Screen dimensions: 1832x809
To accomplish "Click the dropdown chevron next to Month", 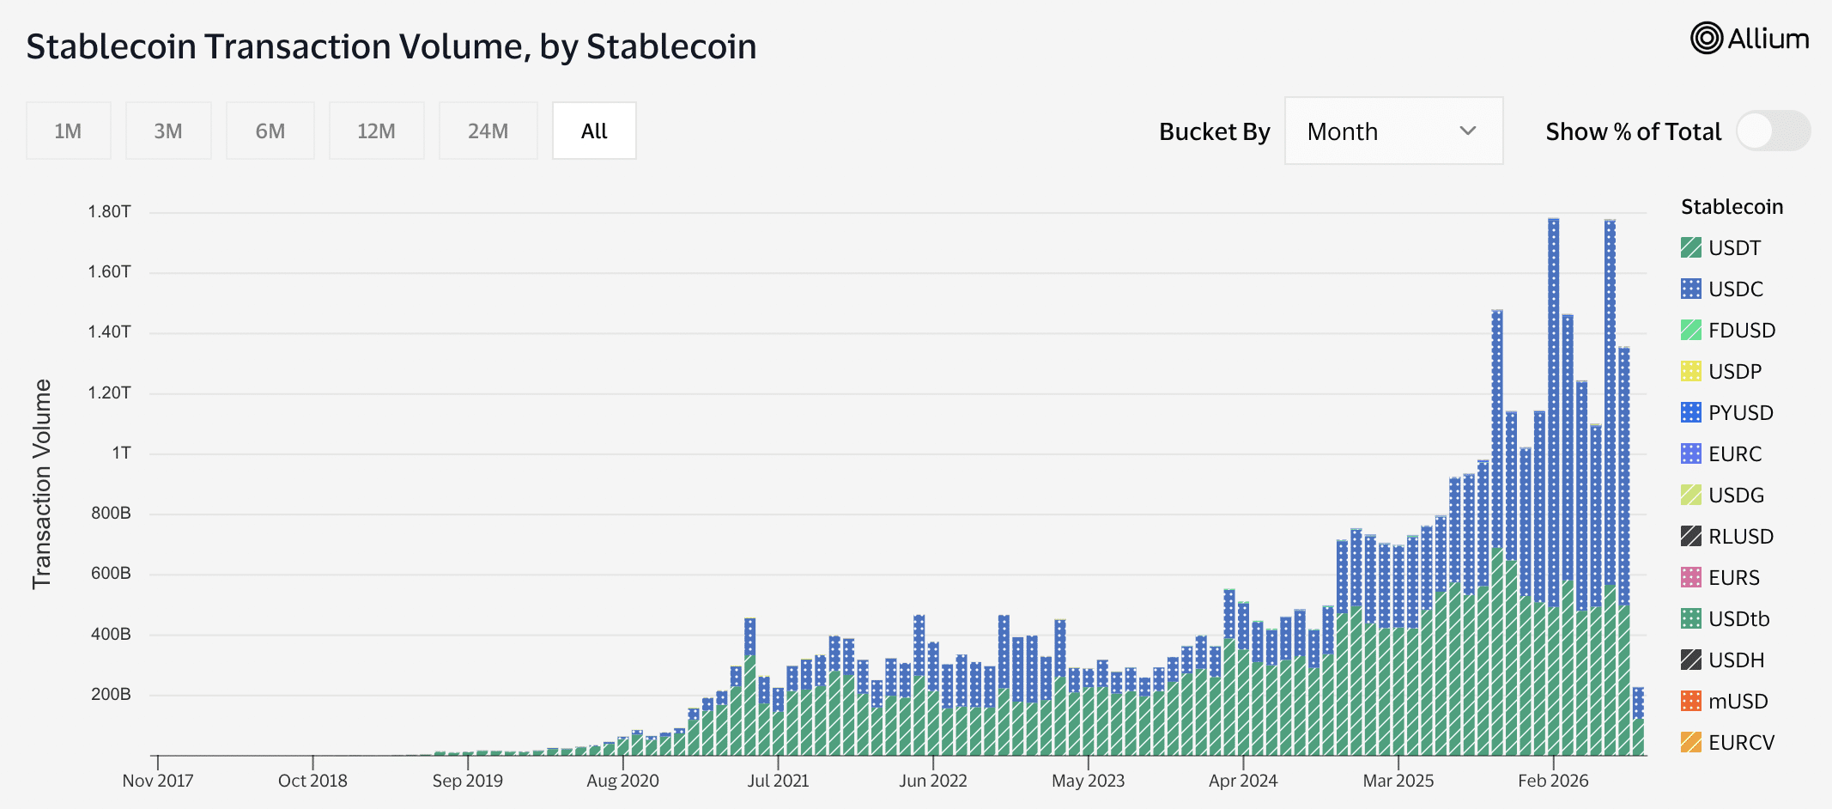I will point(1468,131).
